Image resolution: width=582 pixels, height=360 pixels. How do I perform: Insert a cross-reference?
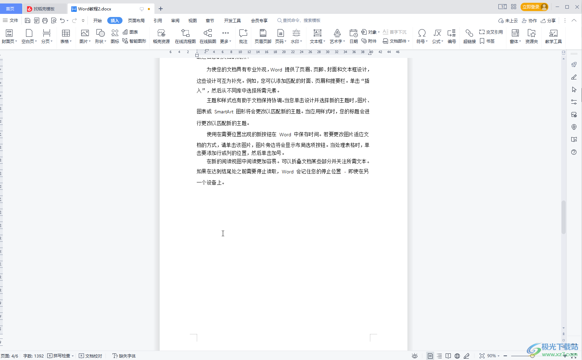click(x=491, y=32)
